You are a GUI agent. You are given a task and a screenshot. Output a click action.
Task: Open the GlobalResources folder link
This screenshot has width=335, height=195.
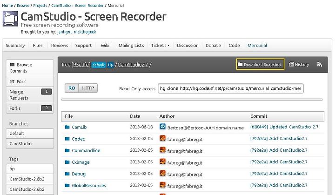click(x=89, y=186)
